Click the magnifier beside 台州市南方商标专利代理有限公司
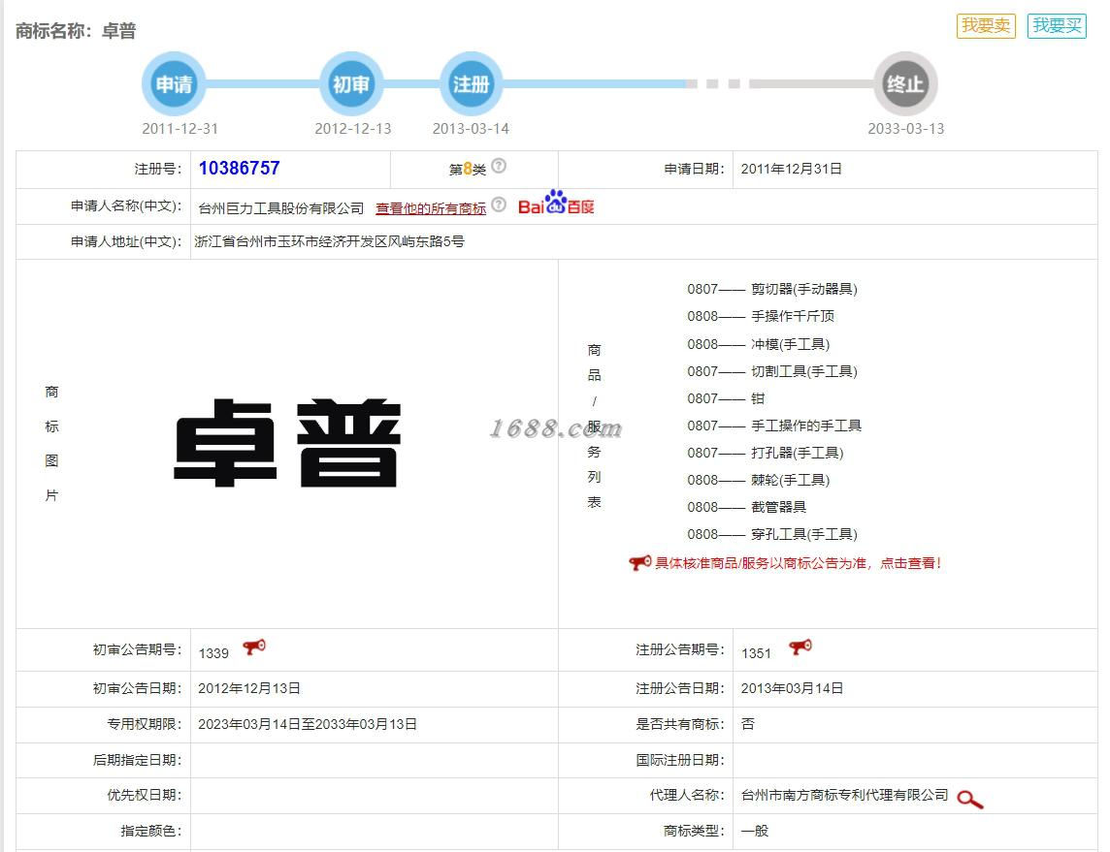The width and height of the screenshot is (1110, 852). 970,799
